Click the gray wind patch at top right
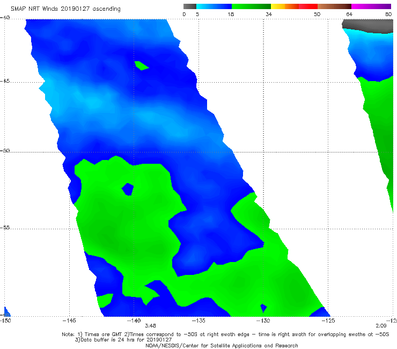 (x=369, y=26)
